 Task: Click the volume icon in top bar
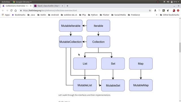tap(168, 2)
